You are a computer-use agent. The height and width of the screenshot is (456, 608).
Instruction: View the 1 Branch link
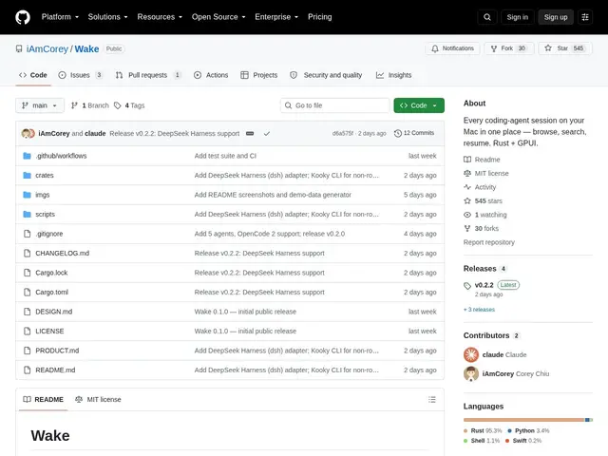(x=90, y=105)
